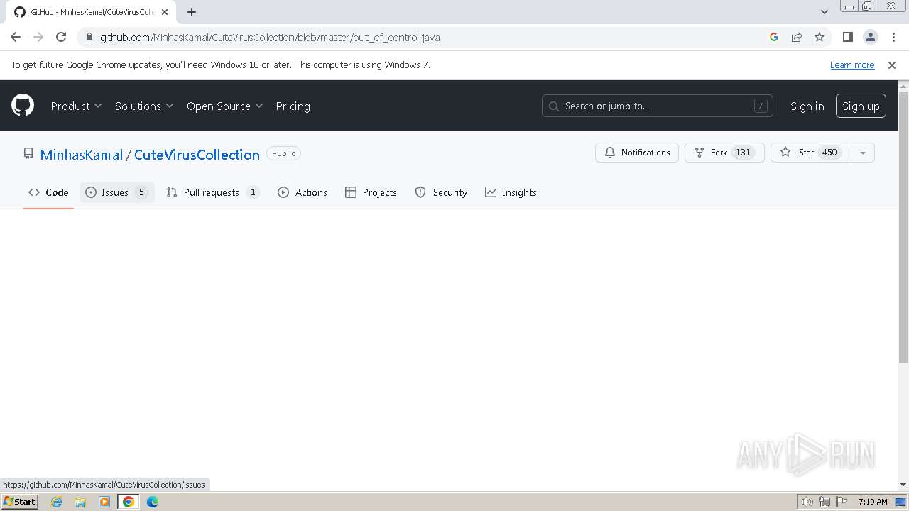Click the 7:19 AM clock
The width and height of the screenshot is (909, 511).
pos(873,502)
